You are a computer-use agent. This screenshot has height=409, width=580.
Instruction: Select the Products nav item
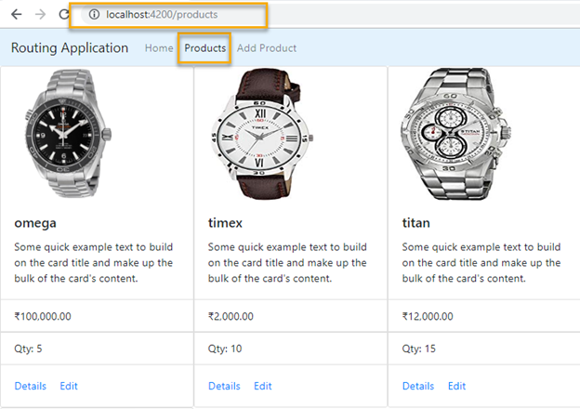click(204, 48)
